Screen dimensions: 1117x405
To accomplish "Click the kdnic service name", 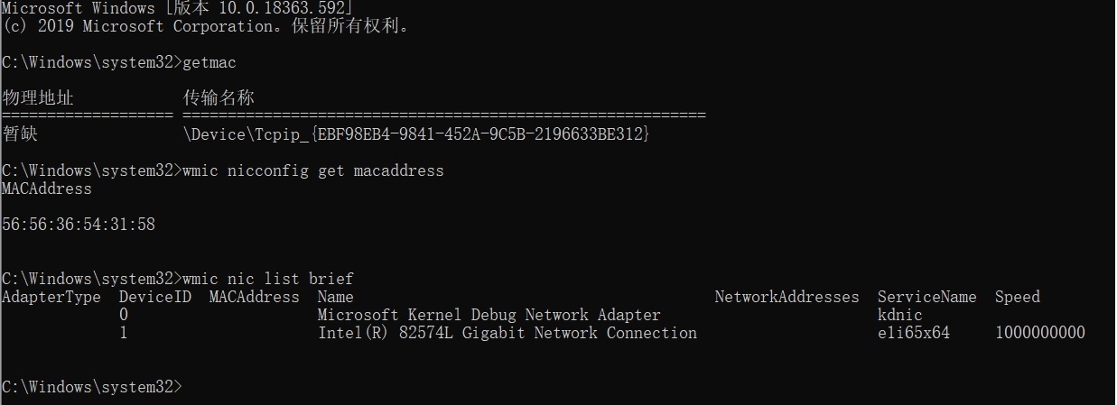I will click(899, 315).
